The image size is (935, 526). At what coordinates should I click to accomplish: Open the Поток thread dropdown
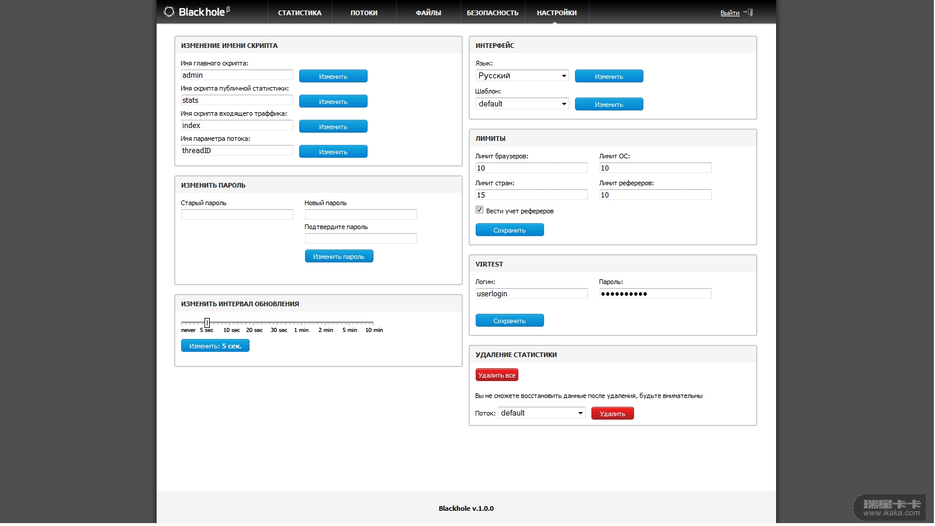(x=541, y=413)
